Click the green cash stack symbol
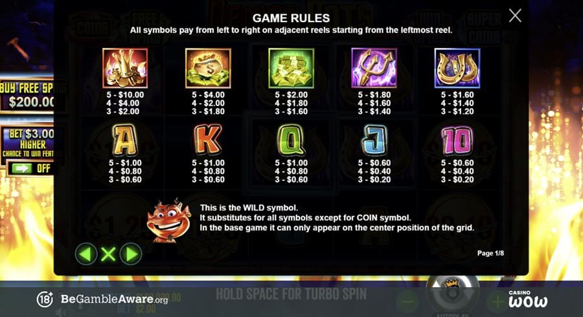The height and width of the screenshot is (317, 583). click(291, 69)
